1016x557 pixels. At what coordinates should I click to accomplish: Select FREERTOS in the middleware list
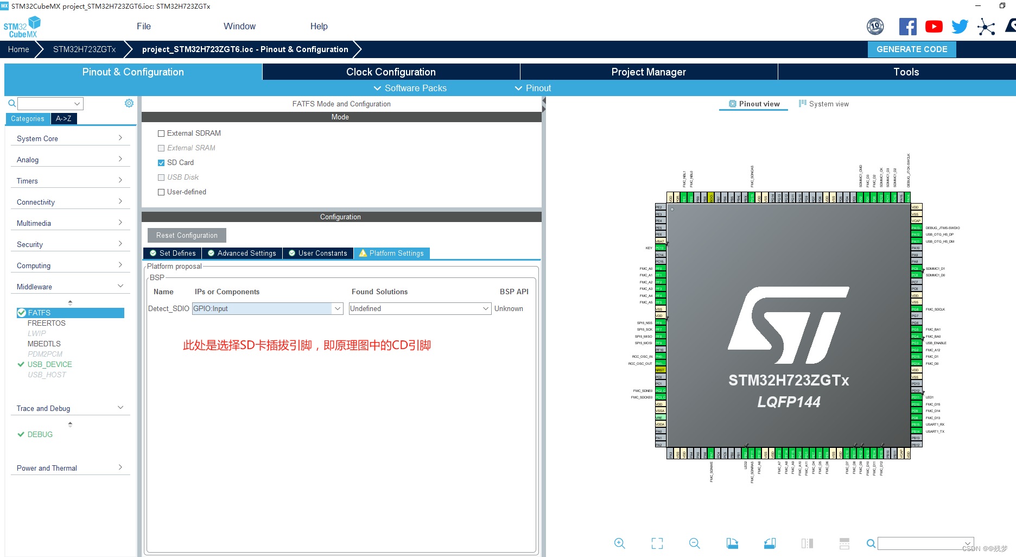(x=47, y=323)
